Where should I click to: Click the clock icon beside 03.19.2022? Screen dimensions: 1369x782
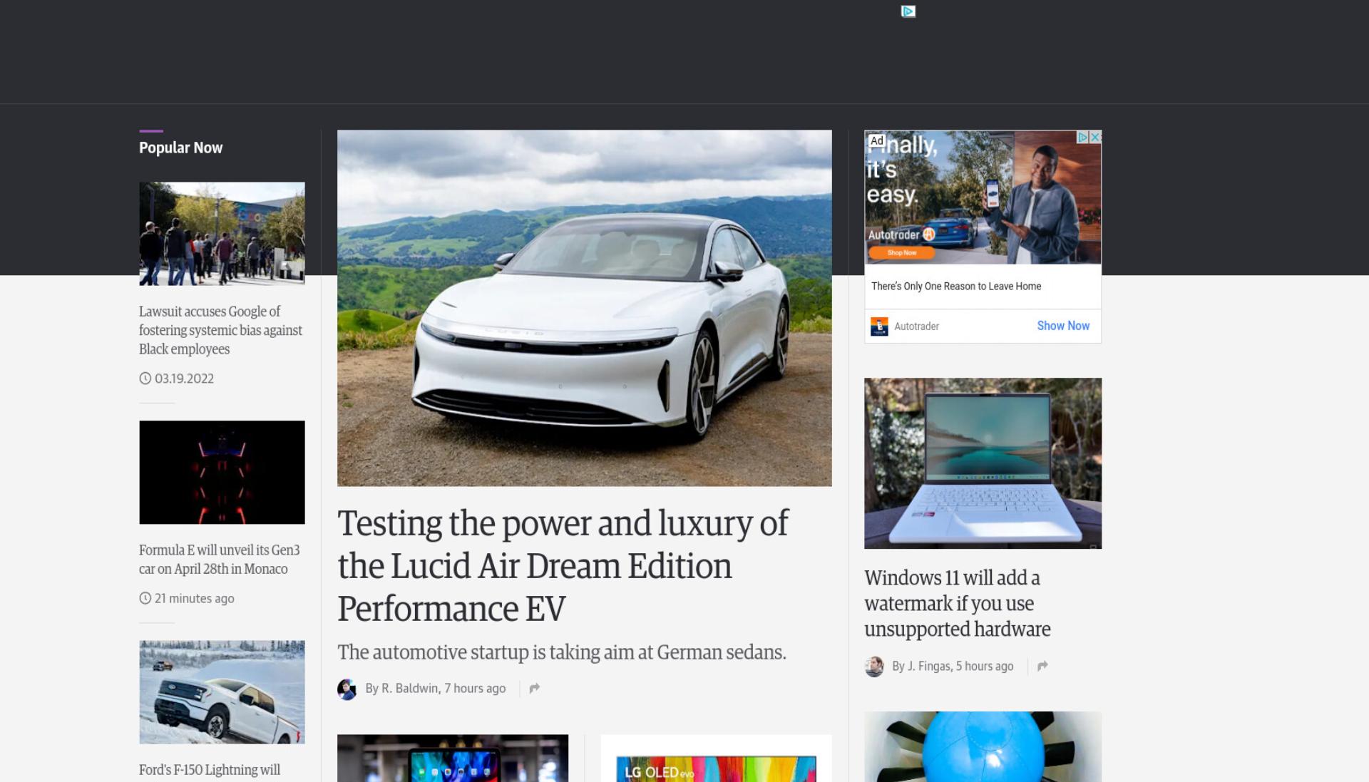point(145,379)
